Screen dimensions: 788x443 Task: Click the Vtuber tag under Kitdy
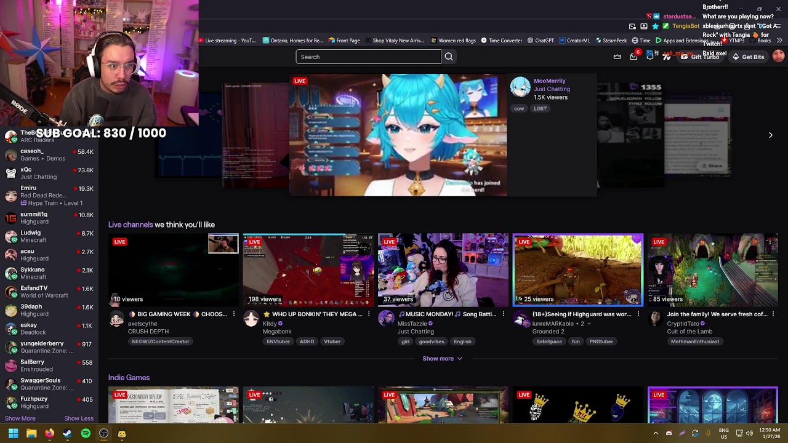pyautogui.click(x=332, y=341)
